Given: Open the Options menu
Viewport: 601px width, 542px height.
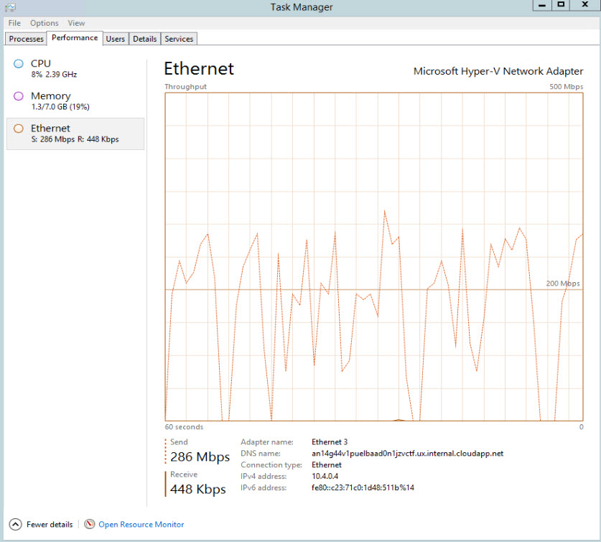Looking at the screenshot, I should [44, 23].
